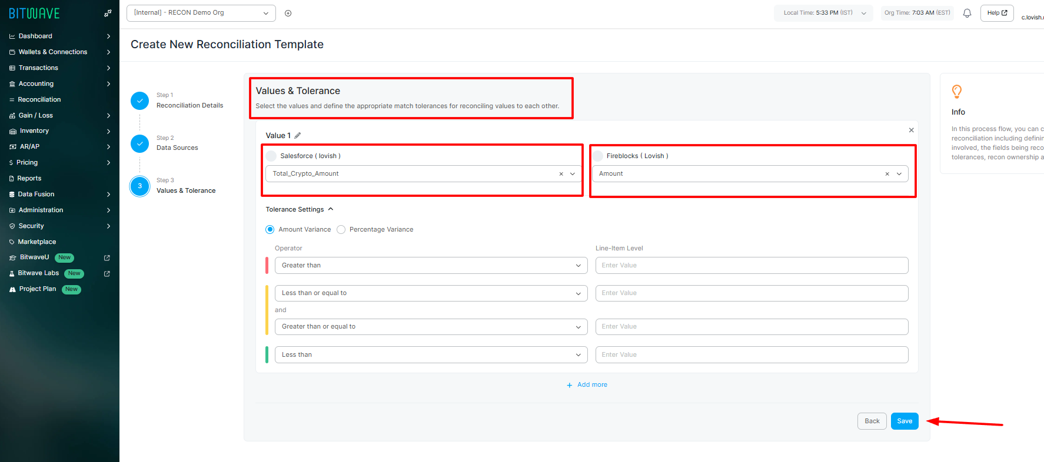The image size is (1044, 462).
Task: Open the Greater than or equal to dropdown
Action: click(x=431, y=327)
